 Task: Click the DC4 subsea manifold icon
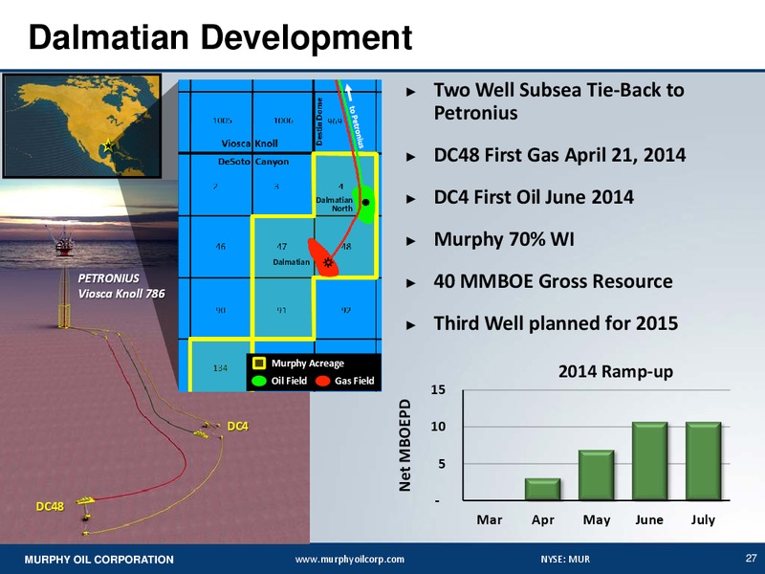pyautogui.click(x=201, y=432)
